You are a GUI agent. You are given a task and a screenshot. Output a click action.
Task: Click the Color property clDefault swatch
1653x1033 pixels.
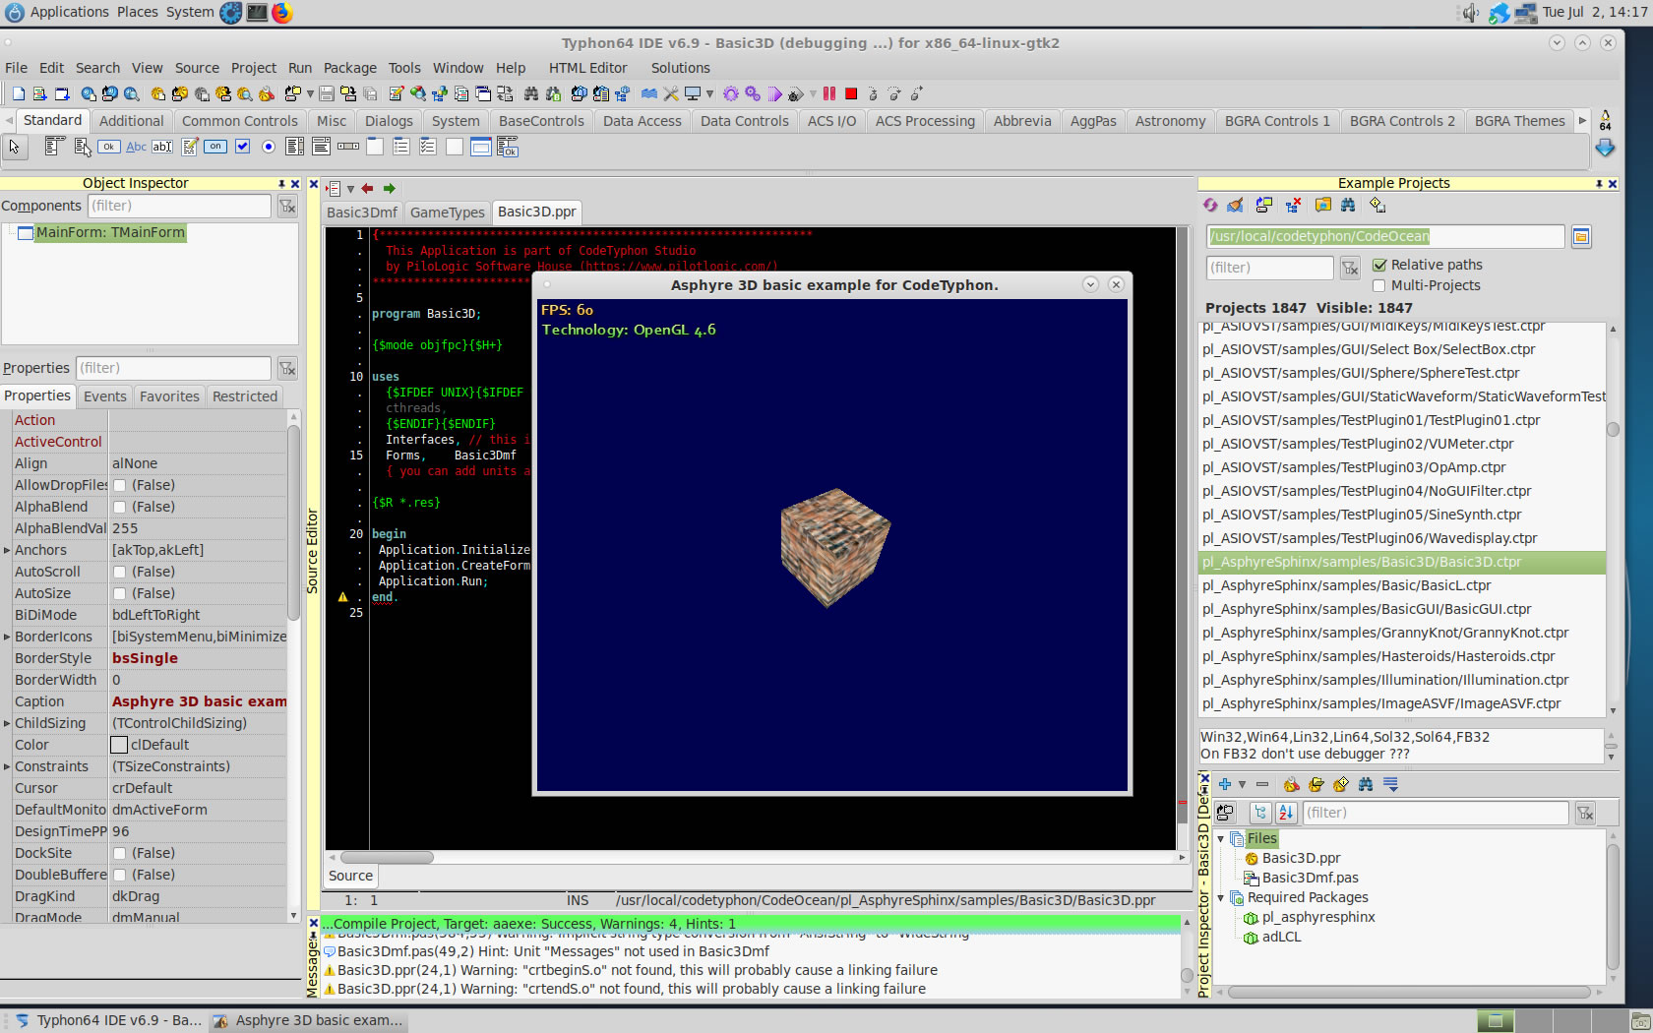pos(119,745)
